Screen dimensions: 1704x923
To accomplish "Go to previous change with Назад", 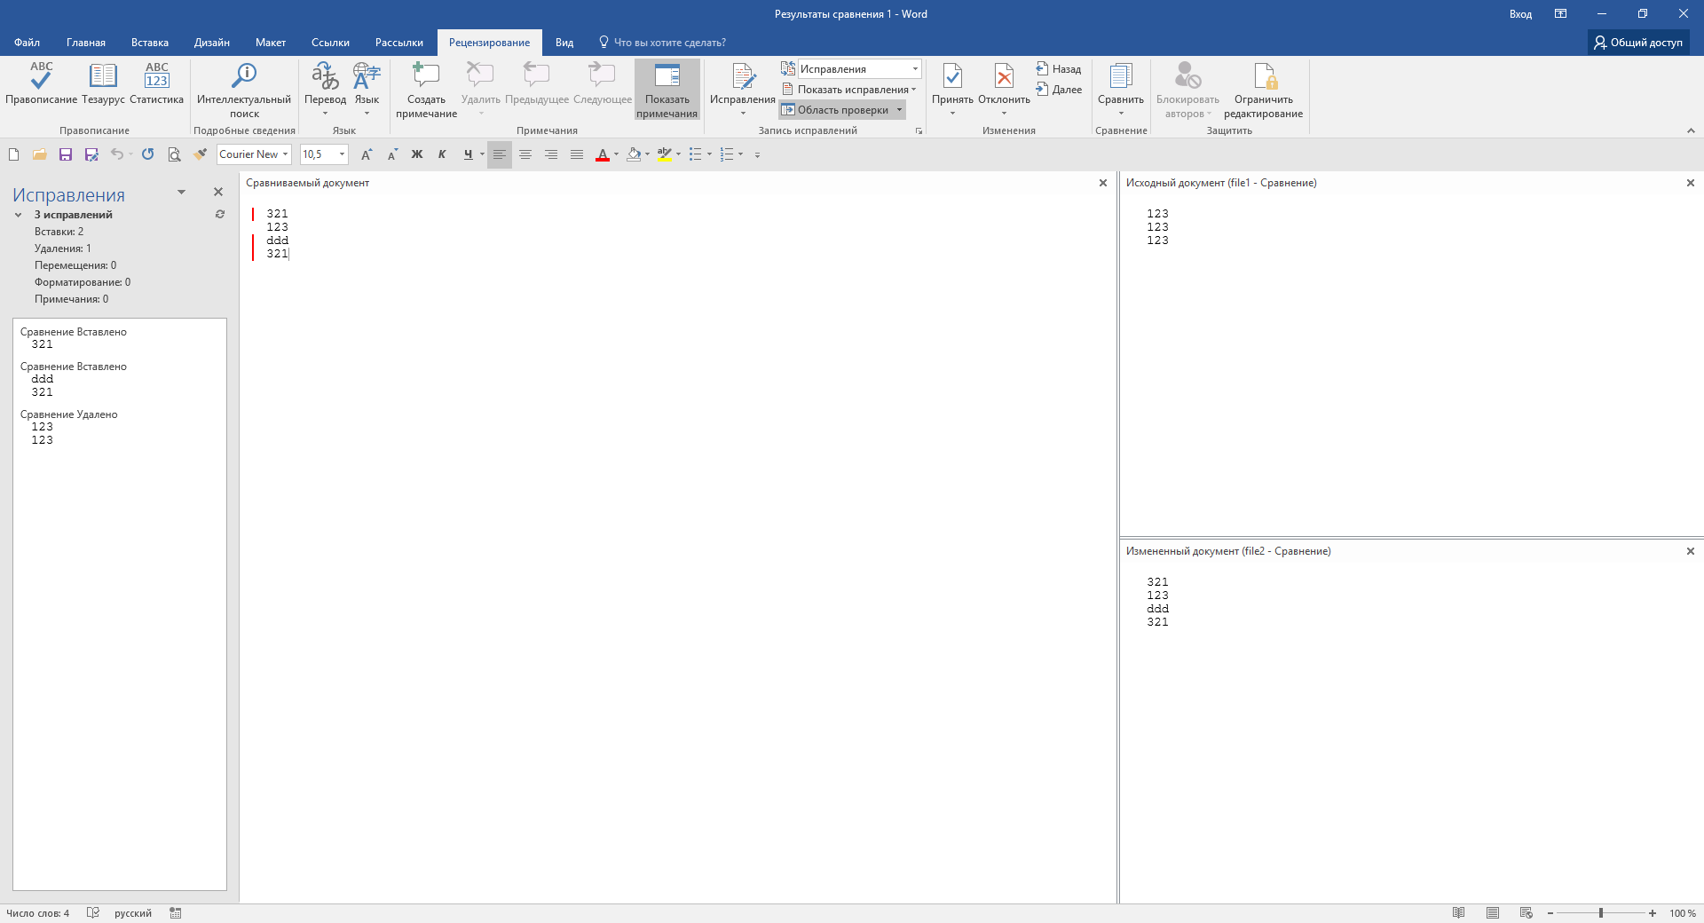I will [x=1058, y=69].
